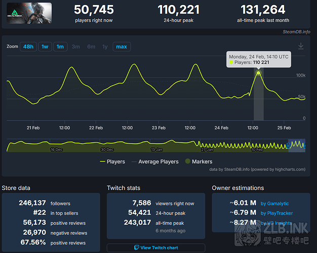
Task: Toggle the Players series in the legend
Action: click(x=116, y=162)
